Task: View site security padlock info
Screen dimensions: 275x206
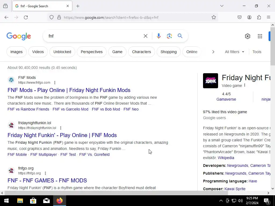Action: pos(59,17)
